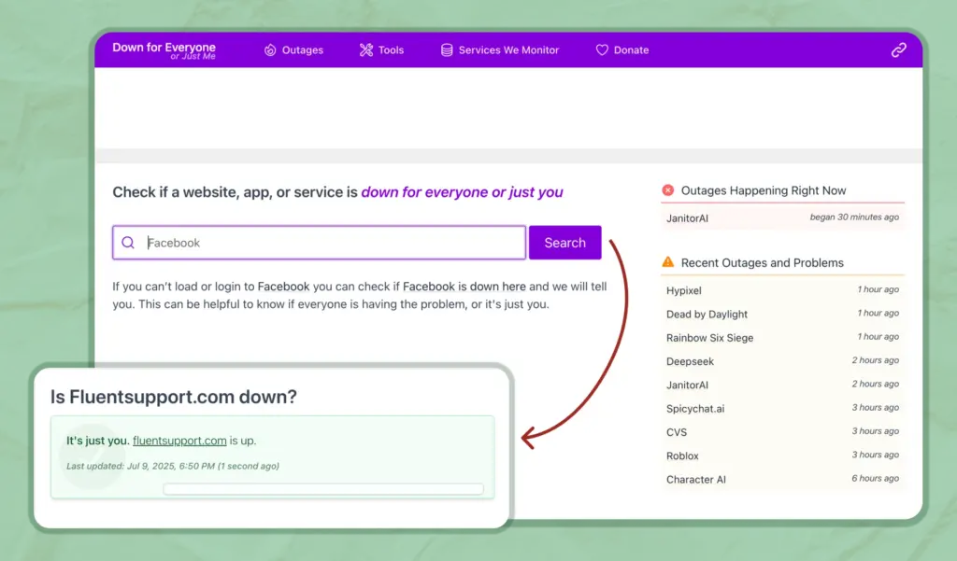The image size is (957, 561).
Task: Open JanitorAI outage that began 30 minutes ago
Action: (782, 217)
